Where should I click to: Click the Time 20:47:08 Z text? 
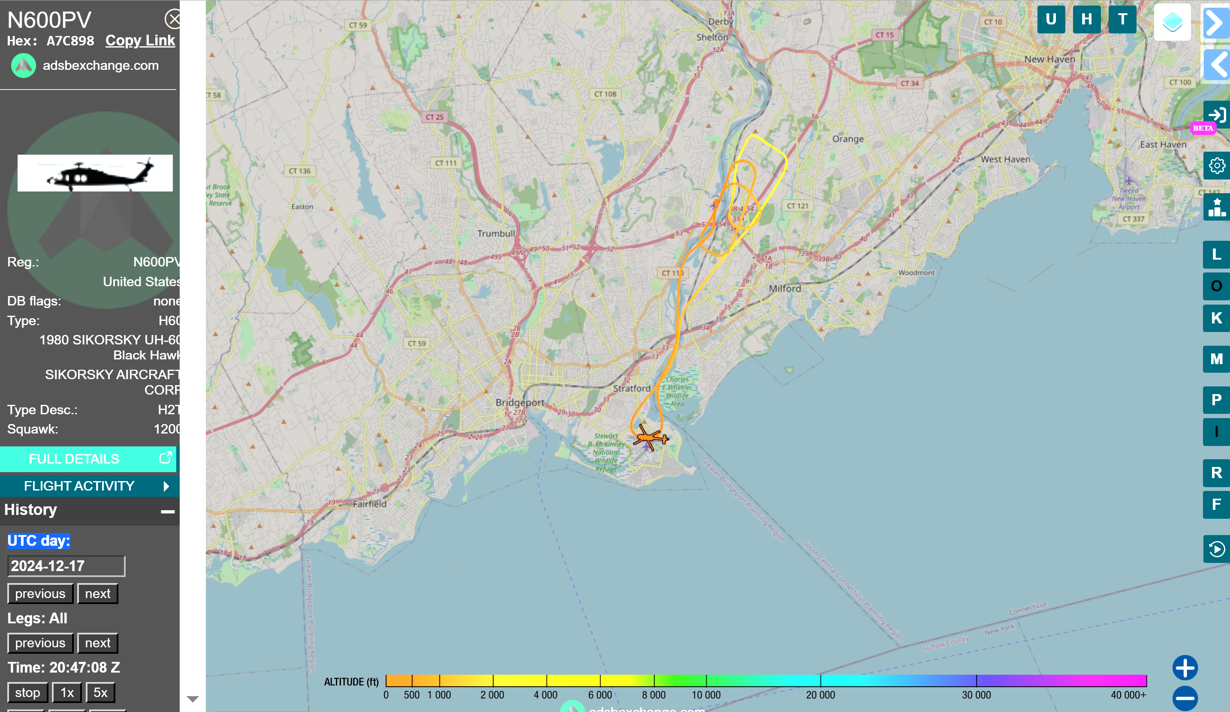coord(63,667)
